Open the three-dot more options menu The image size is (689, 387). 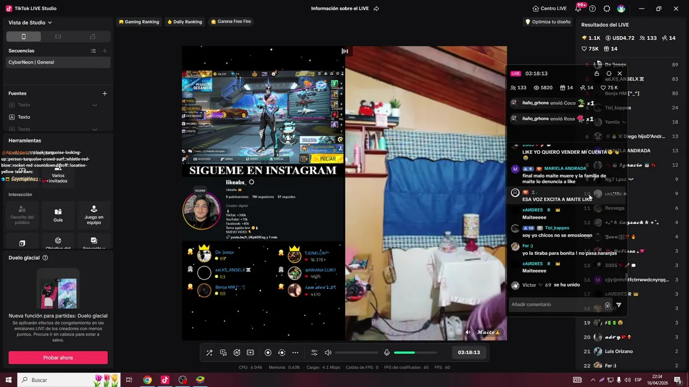(295, 353)
